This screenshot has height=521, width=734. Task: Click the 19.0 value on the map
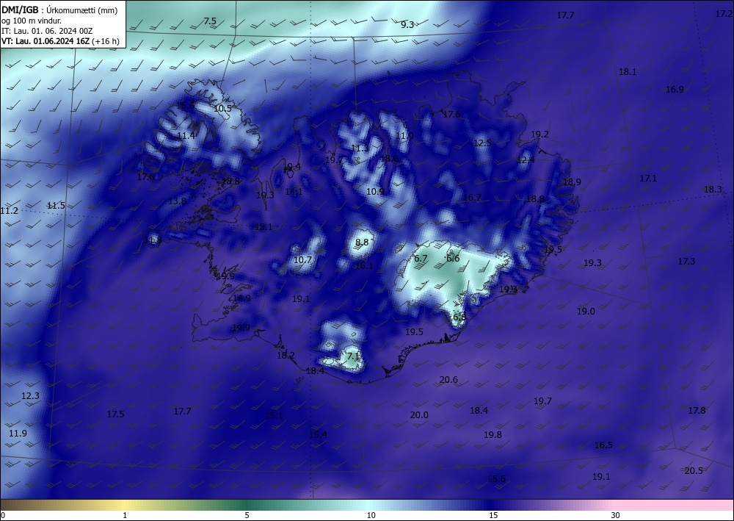click(586, 311)
